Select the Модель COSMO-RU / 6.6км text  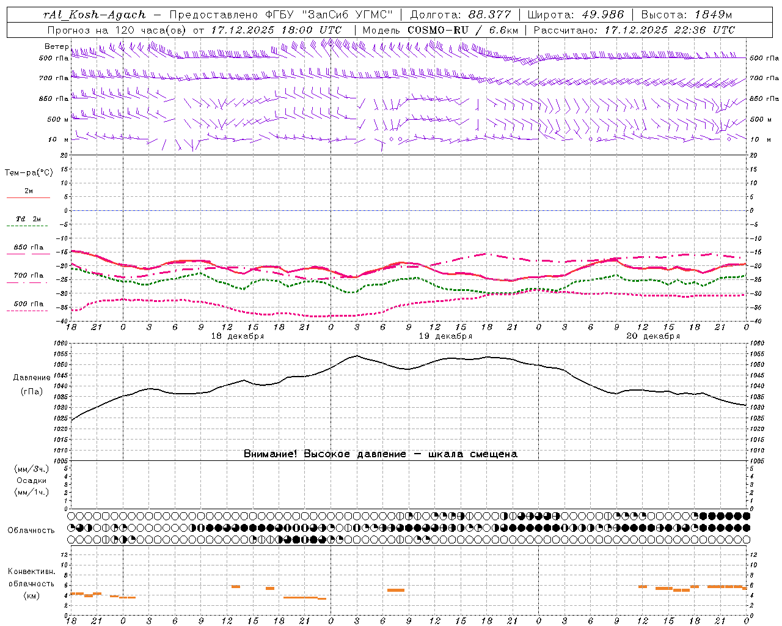pyautogui.click(x=440, y=30)
